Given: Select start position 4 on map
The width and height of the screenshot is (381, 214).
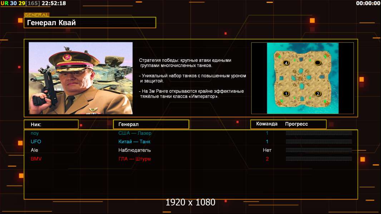Looking at the screenshot, I should click(286, 63).
